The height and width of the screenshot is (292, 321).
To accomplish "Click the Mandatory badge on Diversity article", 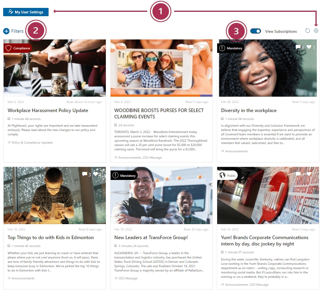I will (x=231, y=48).
